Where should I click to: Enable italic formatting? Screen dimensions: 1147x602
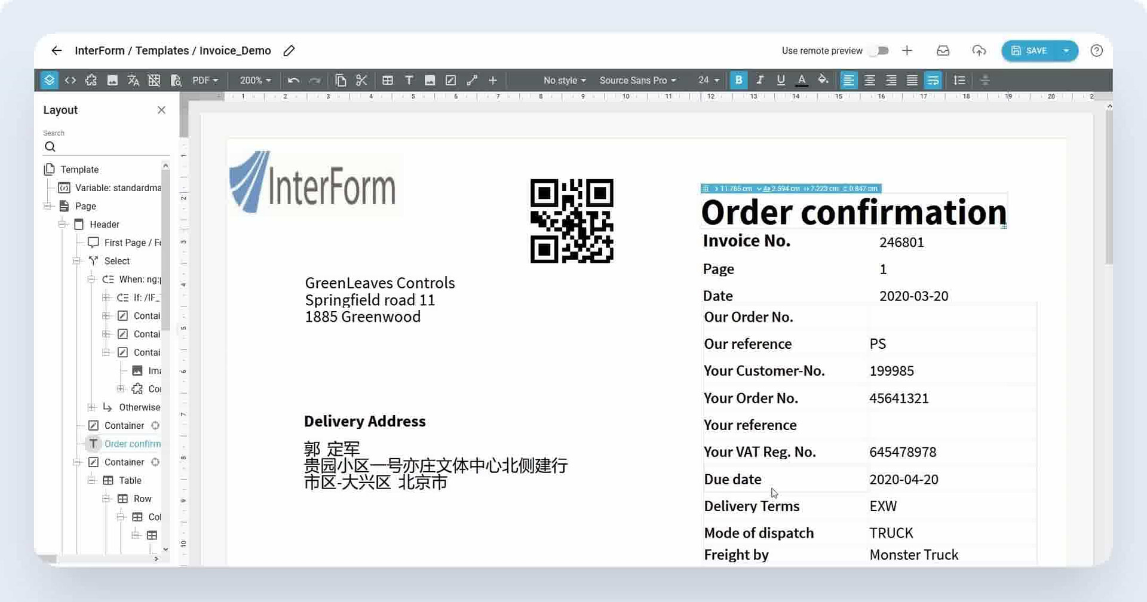click(x=759, y=80)
